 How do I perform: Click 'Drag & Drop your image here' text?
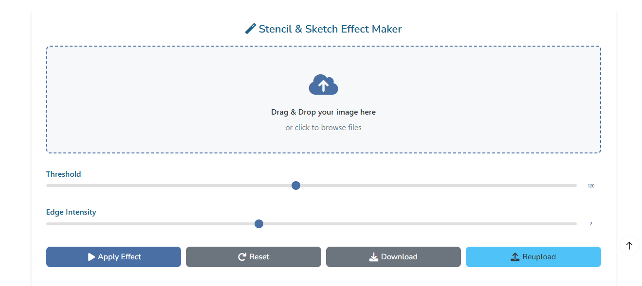coord(323,112)
